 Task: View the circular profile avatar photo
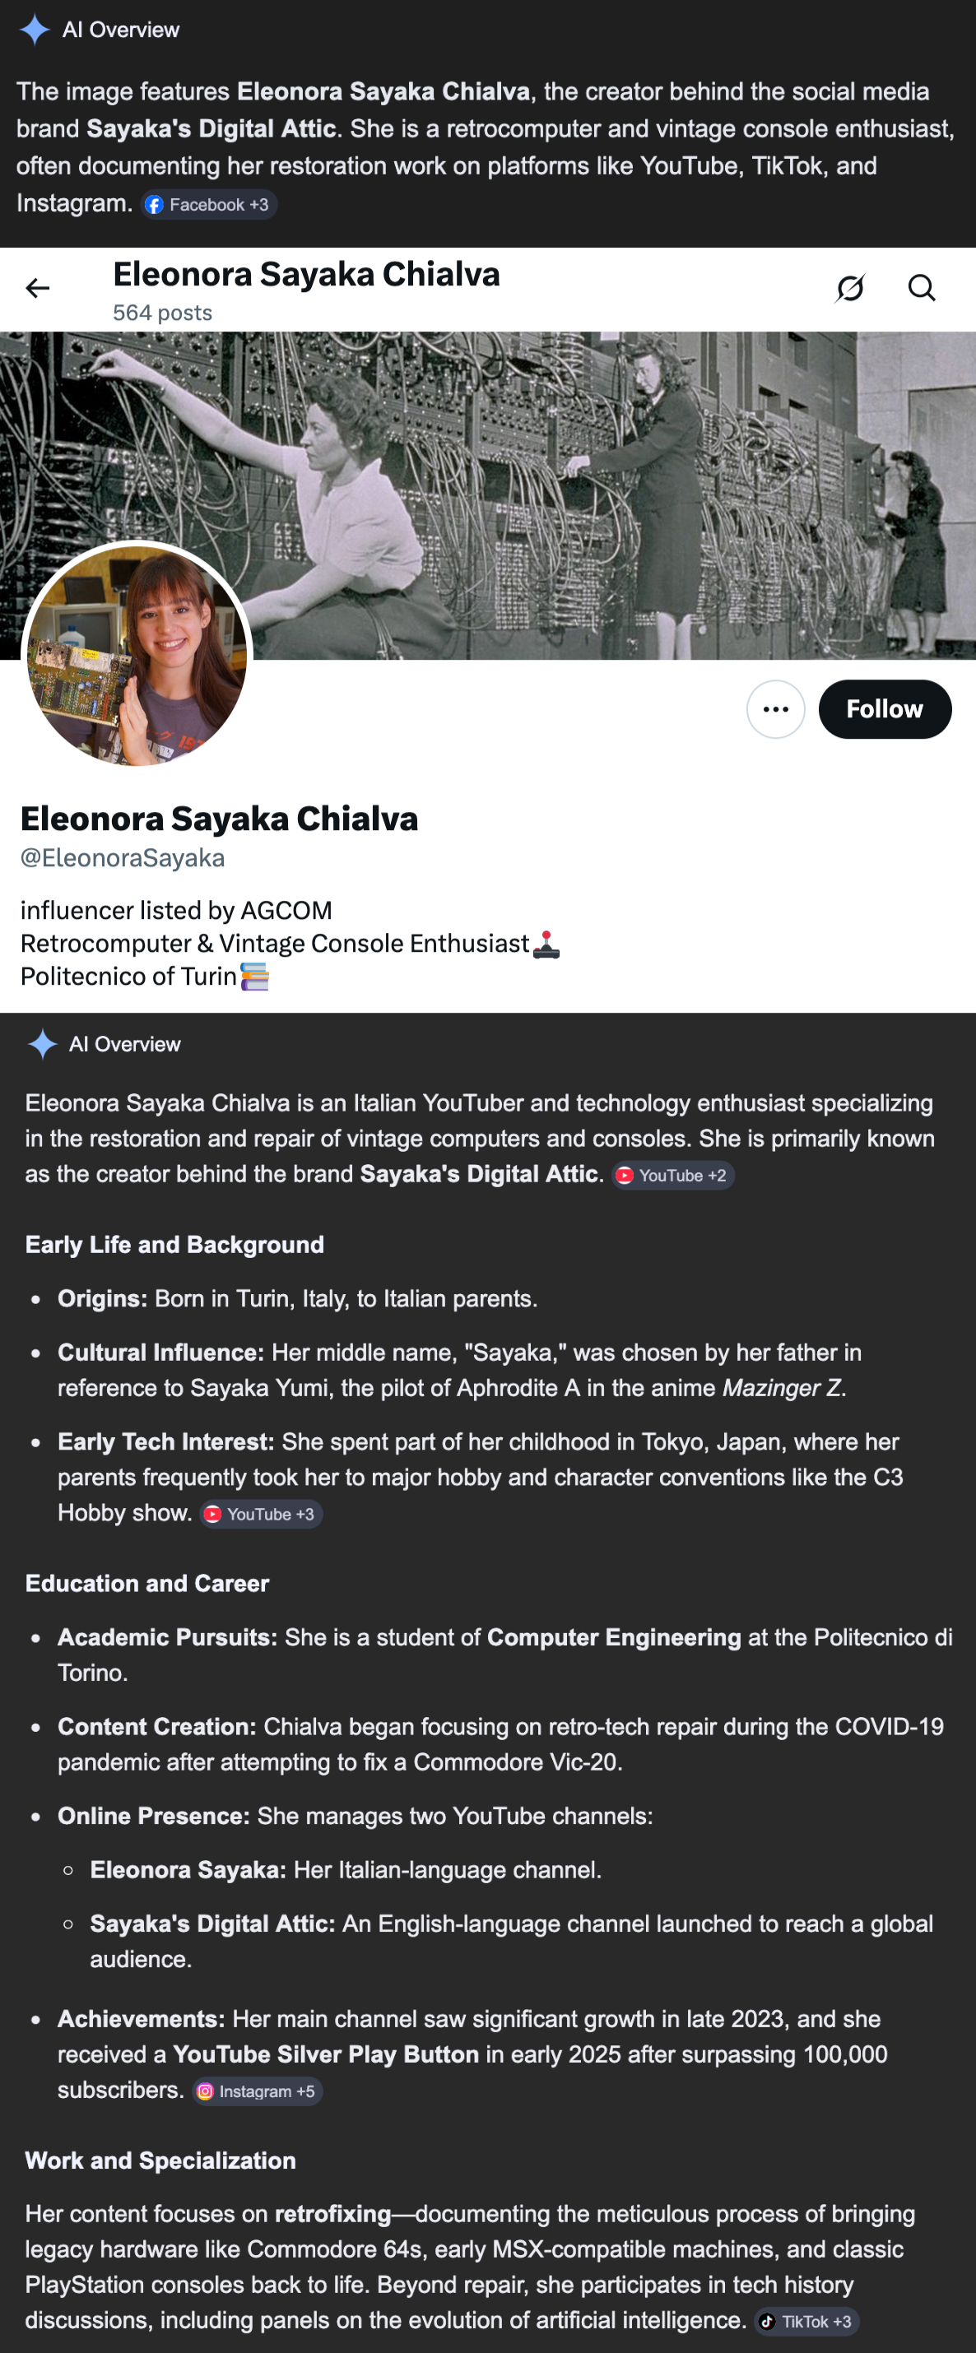pyautogui.click(x=137, y=654)
